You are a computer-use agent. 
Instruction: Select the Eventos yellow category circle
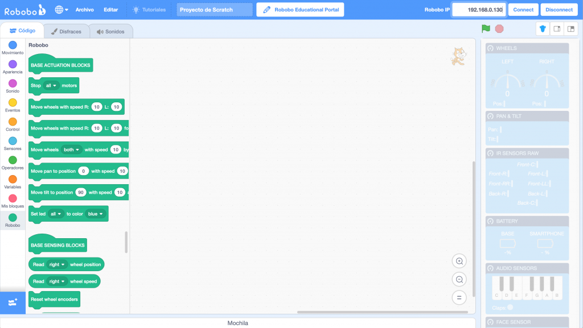[x=13, y=103]
